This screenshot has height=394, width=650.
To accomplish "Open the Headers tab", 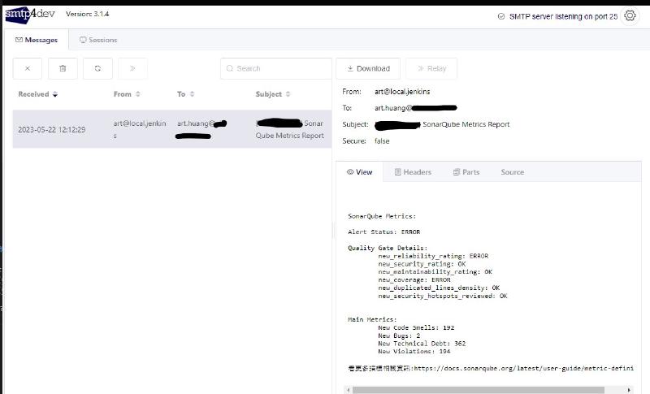I will coord(413,172).
